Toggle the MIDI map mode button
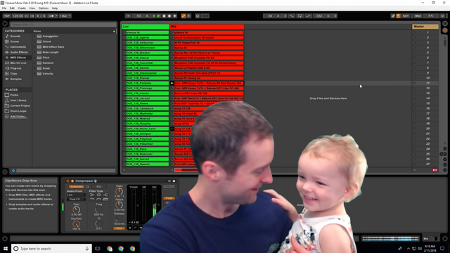The height and width of the screenshot is (253, 450). click(418, 16)
